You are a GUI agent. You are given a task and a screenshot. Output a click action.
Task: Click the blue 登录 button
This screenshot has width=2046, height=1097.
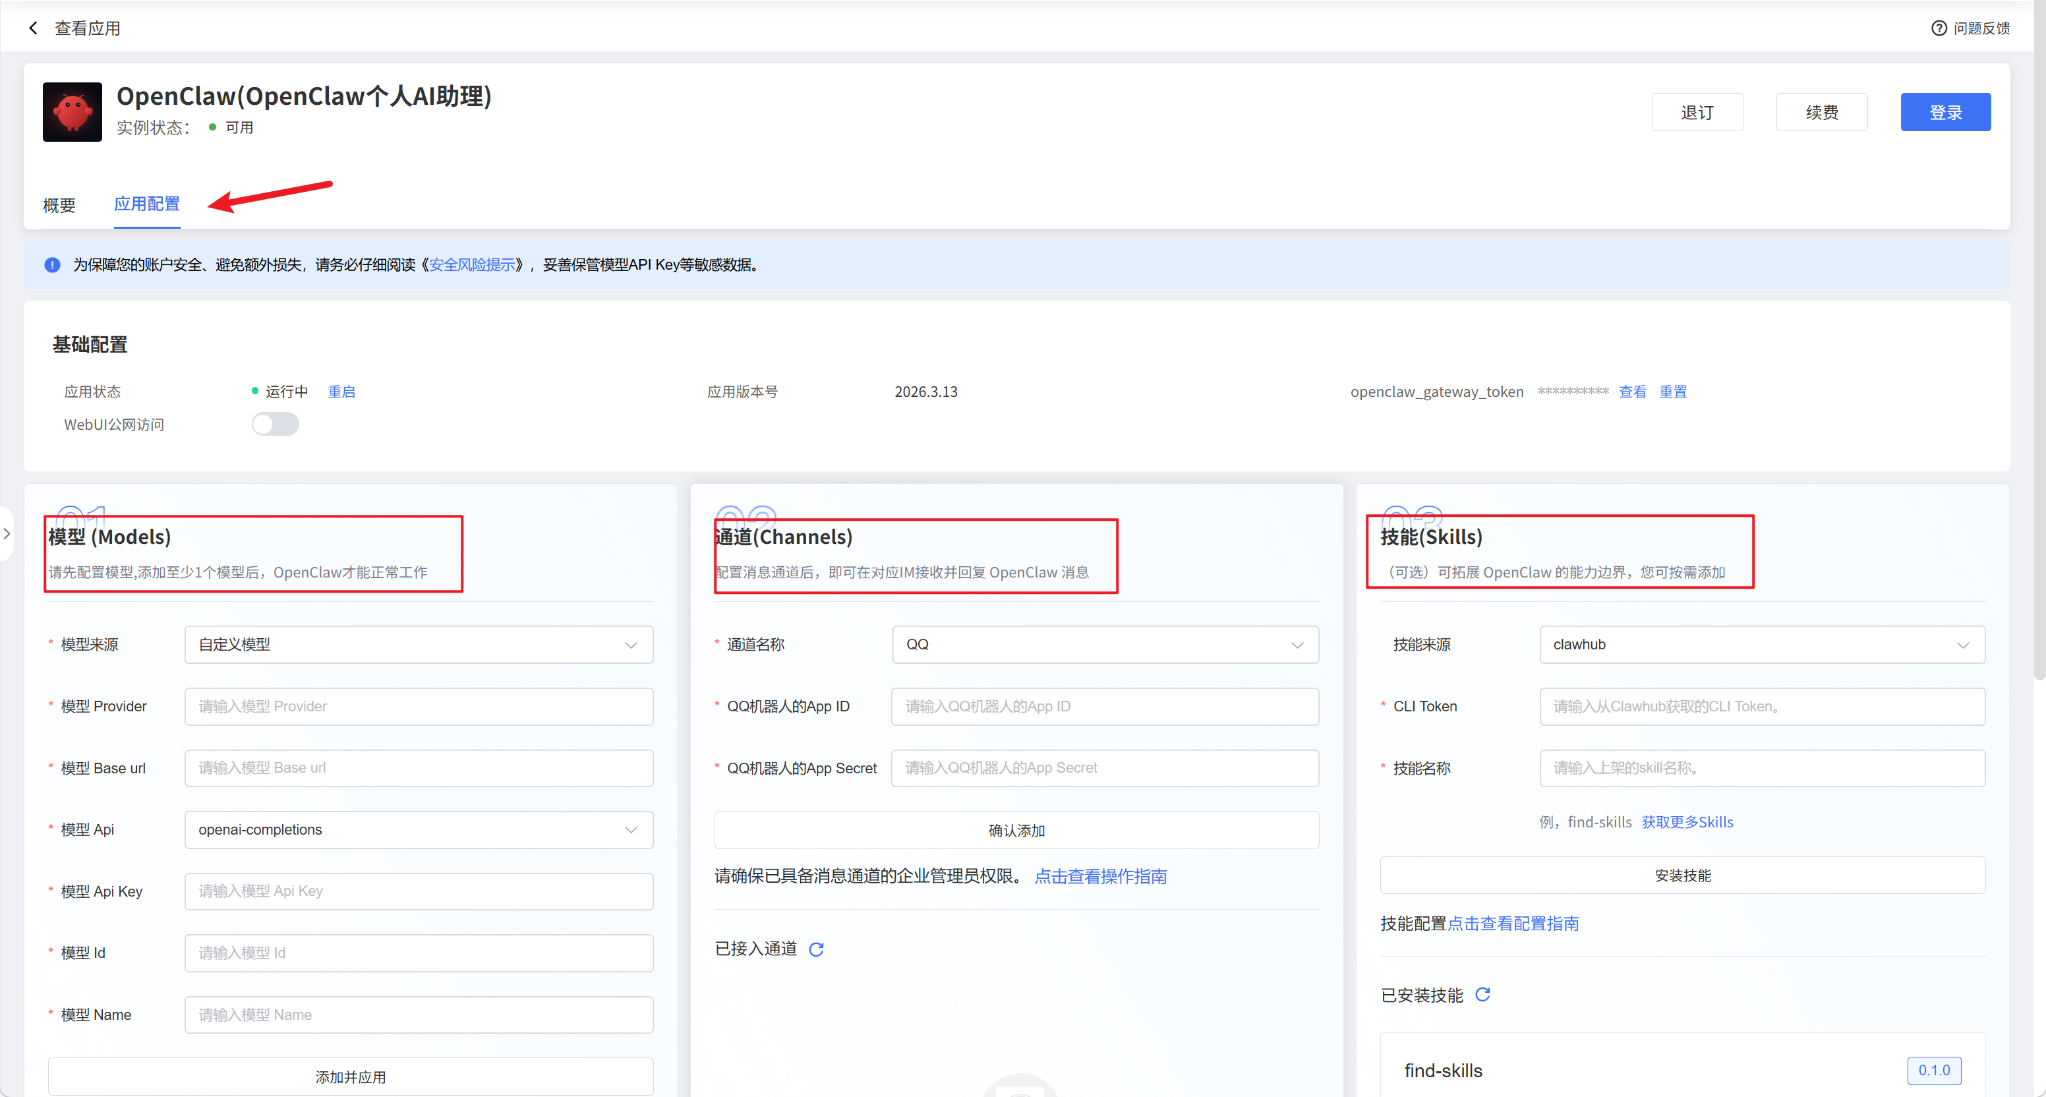[1945, 112]
